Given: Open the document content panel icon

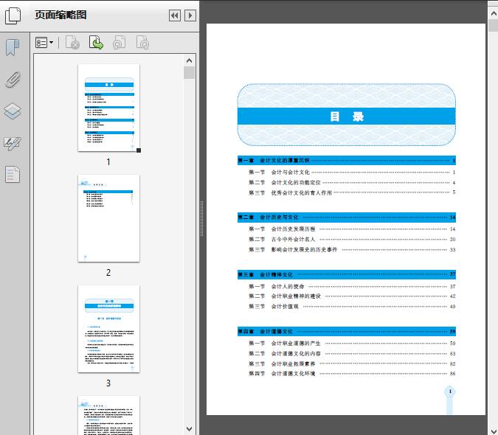Looking at the screenshot, I should (x=13, y=175).
